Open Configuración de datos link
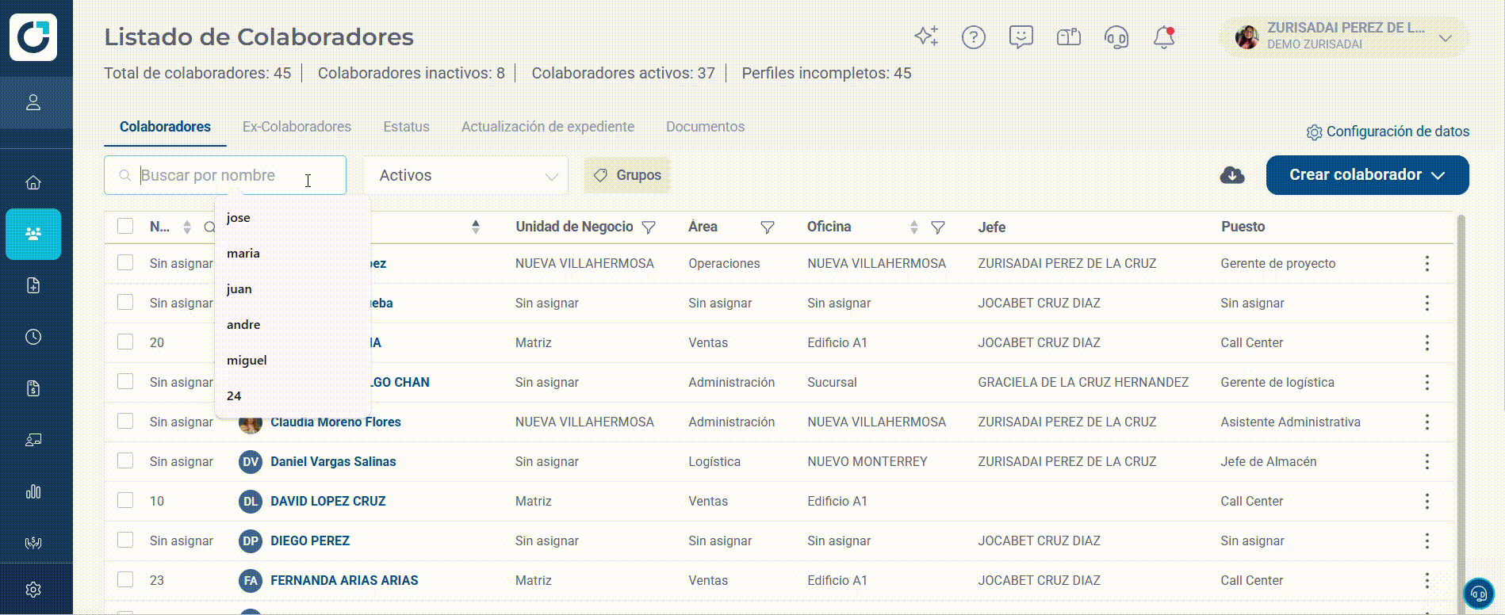Image resolution: width=1505 pixels, height=615 pixels. tap(1388, 132)
